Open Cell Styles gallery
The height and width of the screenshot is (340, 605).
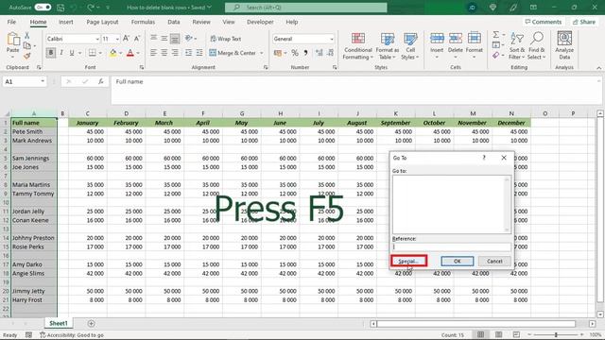(410, 46)
